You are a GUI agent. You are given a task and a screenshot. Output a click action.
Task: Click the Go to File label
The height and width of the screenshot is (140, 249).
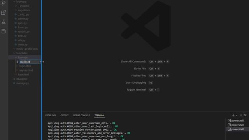pyautogui.click(x=140, y=68)
